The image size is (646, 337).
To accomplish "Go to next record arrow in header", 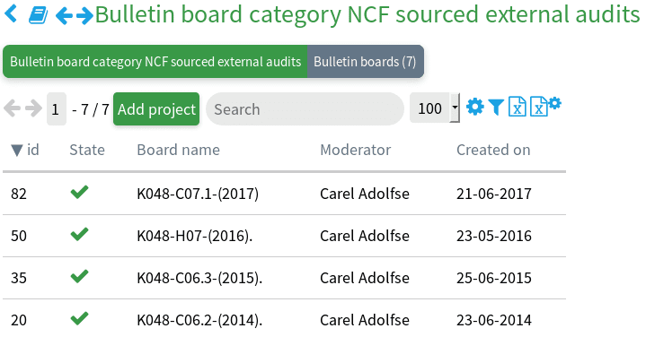I will (84, 16).
